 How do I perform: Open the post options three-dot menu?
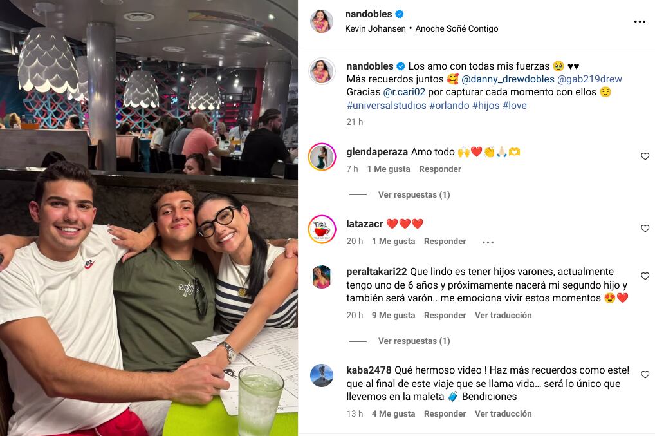[640, 21]
